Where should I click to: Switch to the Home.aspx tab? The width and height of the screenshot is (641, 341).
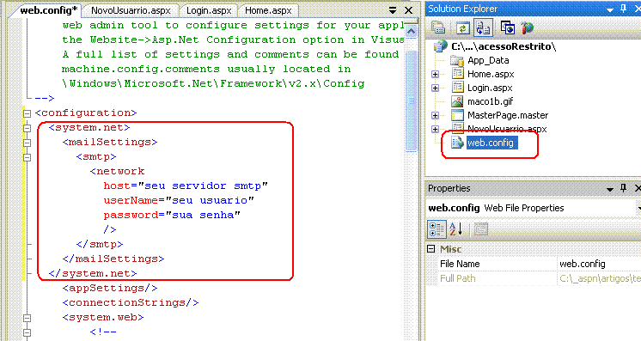(268, 10)
